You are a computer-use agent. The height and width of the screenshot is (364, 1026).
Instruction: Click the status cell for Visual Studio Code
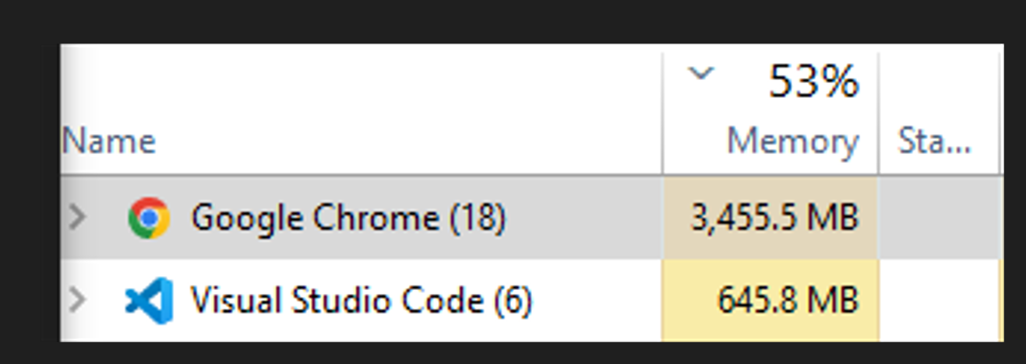[939, 300]
